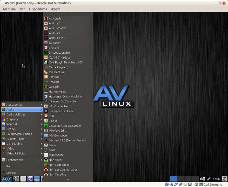Open the Dispositivos menu

pyautogui.click(x=38, y=9)
